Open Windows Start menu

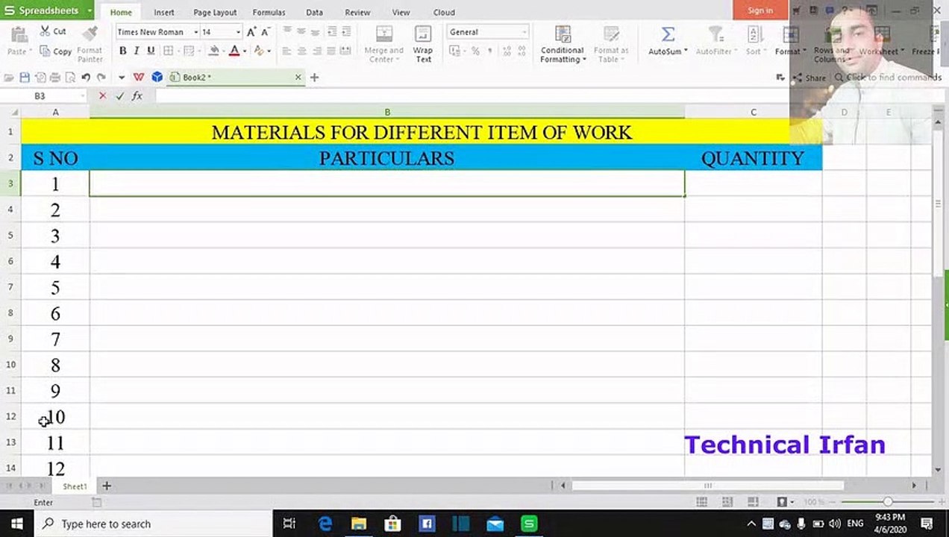[x=16, y=524]
